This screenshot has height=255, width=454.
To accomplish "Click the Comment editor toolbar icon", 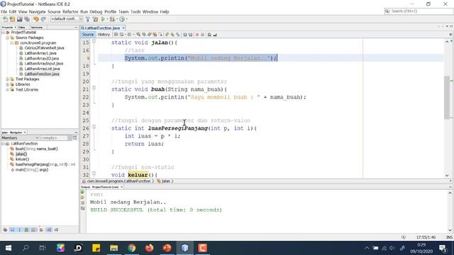I will click(209, 35).
